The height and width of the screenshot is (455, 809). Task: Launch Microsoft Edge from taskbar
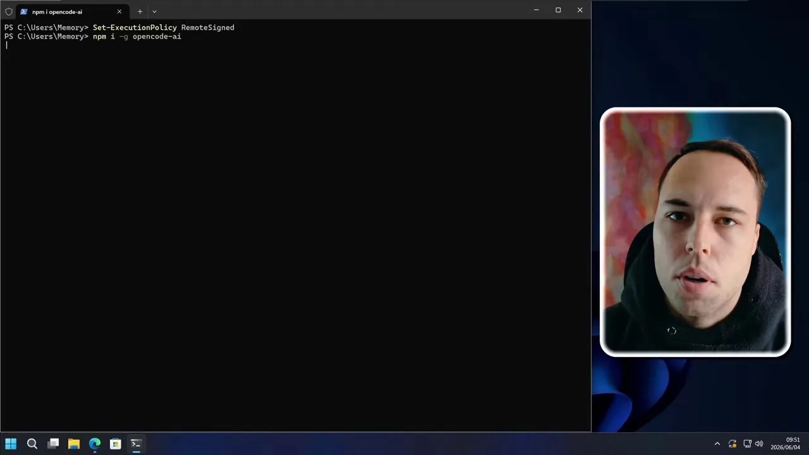tap(95, 444)
